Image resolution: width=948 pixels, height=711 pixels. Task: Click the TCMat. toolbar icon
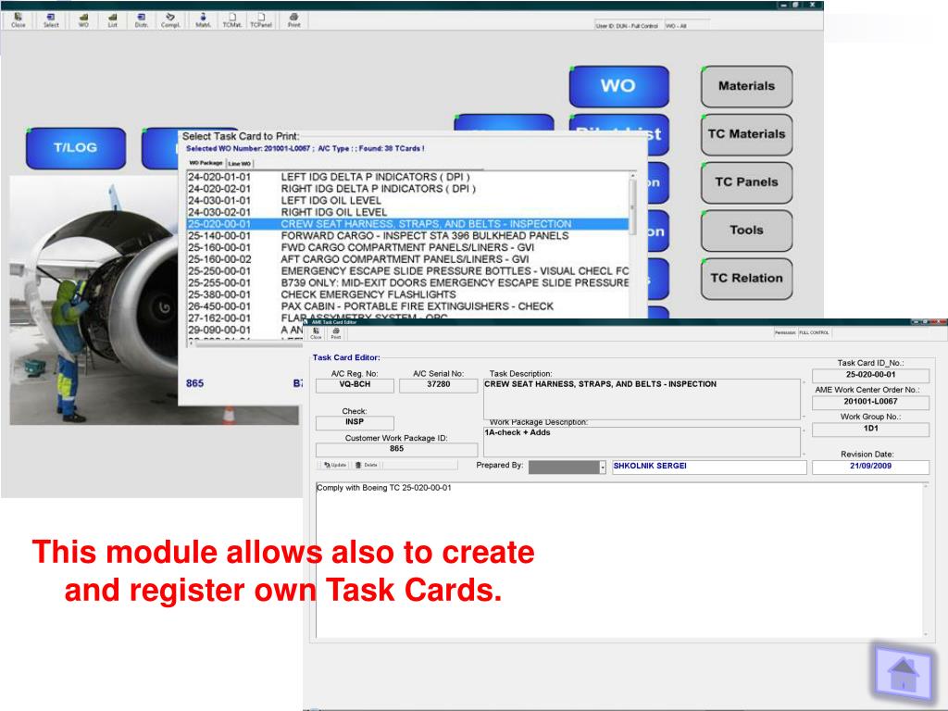tap(231, 19)
